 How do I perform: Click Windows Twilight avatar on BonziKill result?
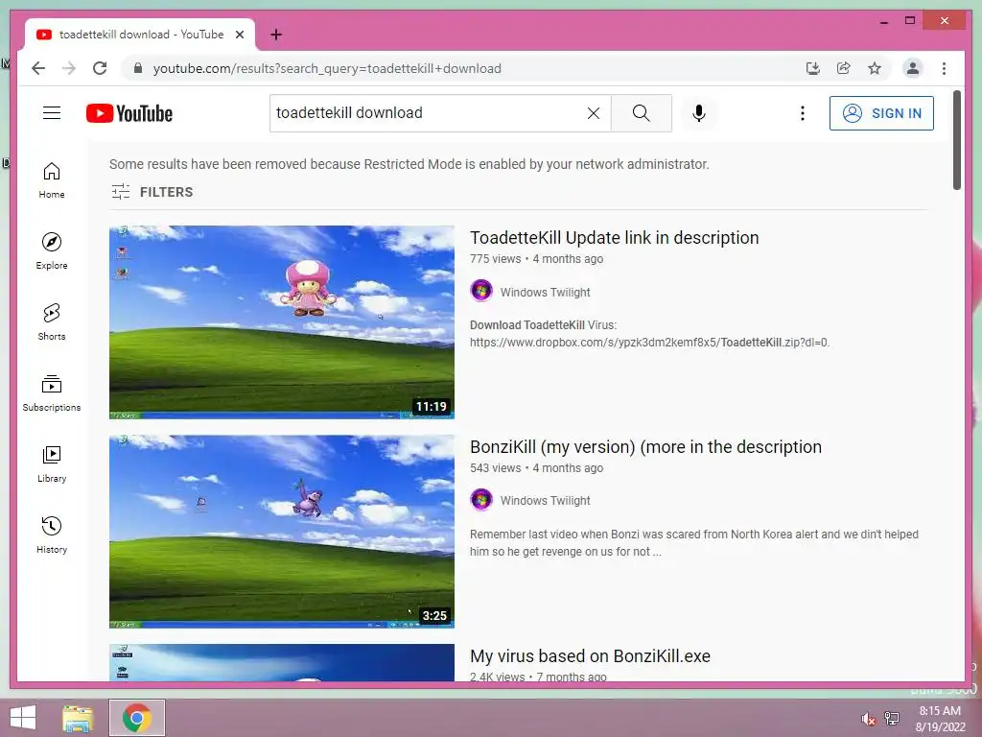[481, 499]
